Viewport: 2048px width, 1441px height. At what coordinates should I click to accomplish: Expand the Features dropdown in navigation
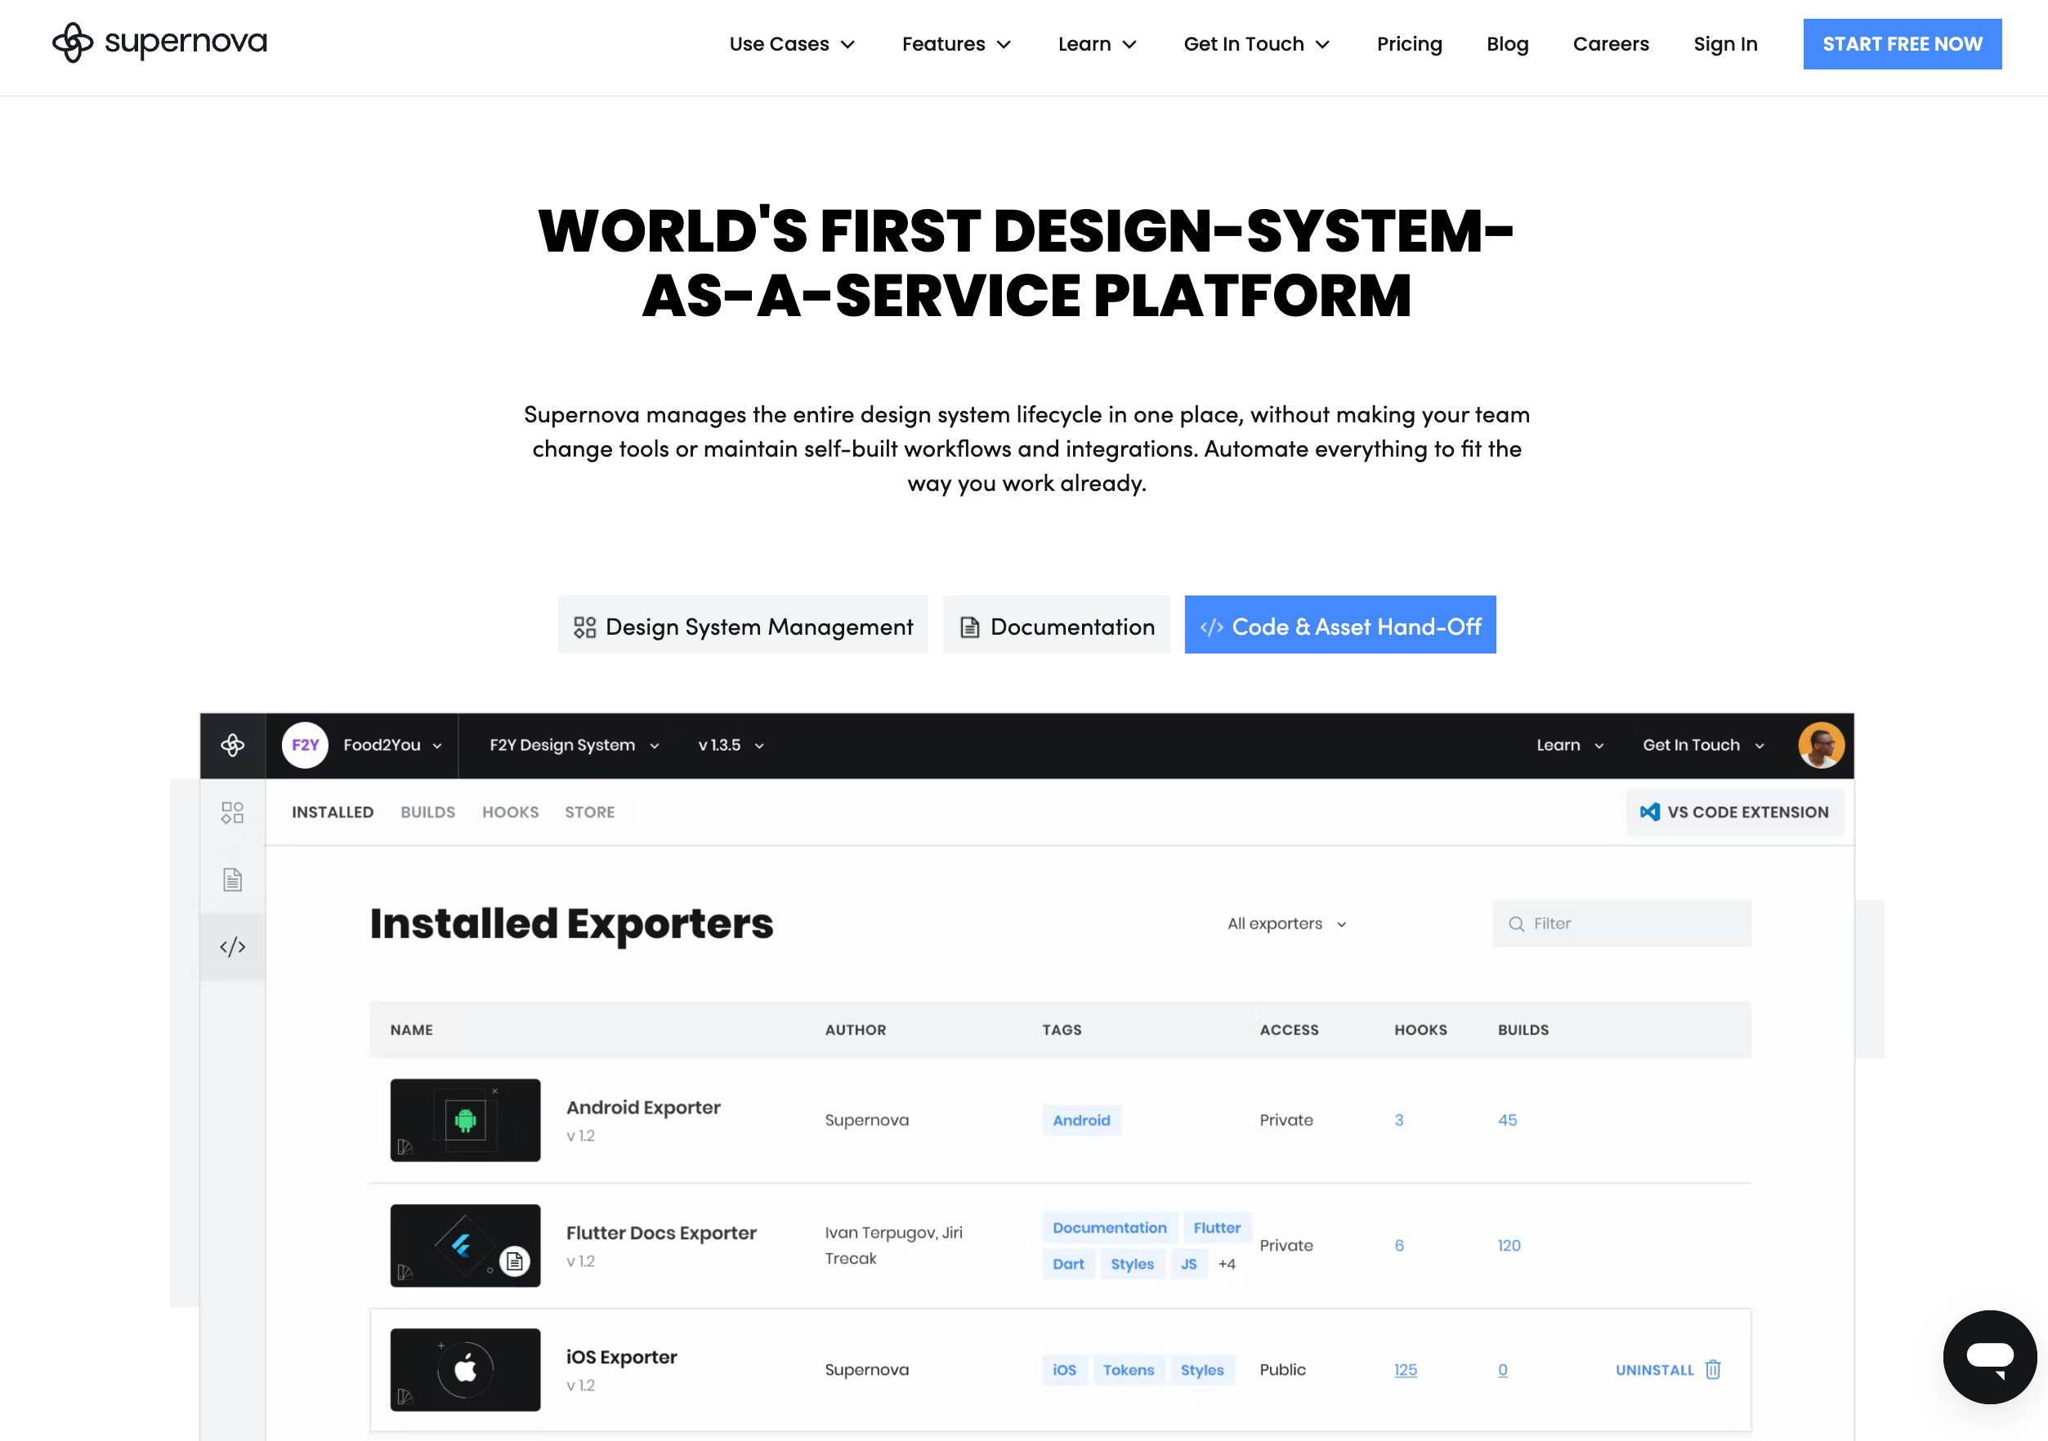(x=955, y=43)
